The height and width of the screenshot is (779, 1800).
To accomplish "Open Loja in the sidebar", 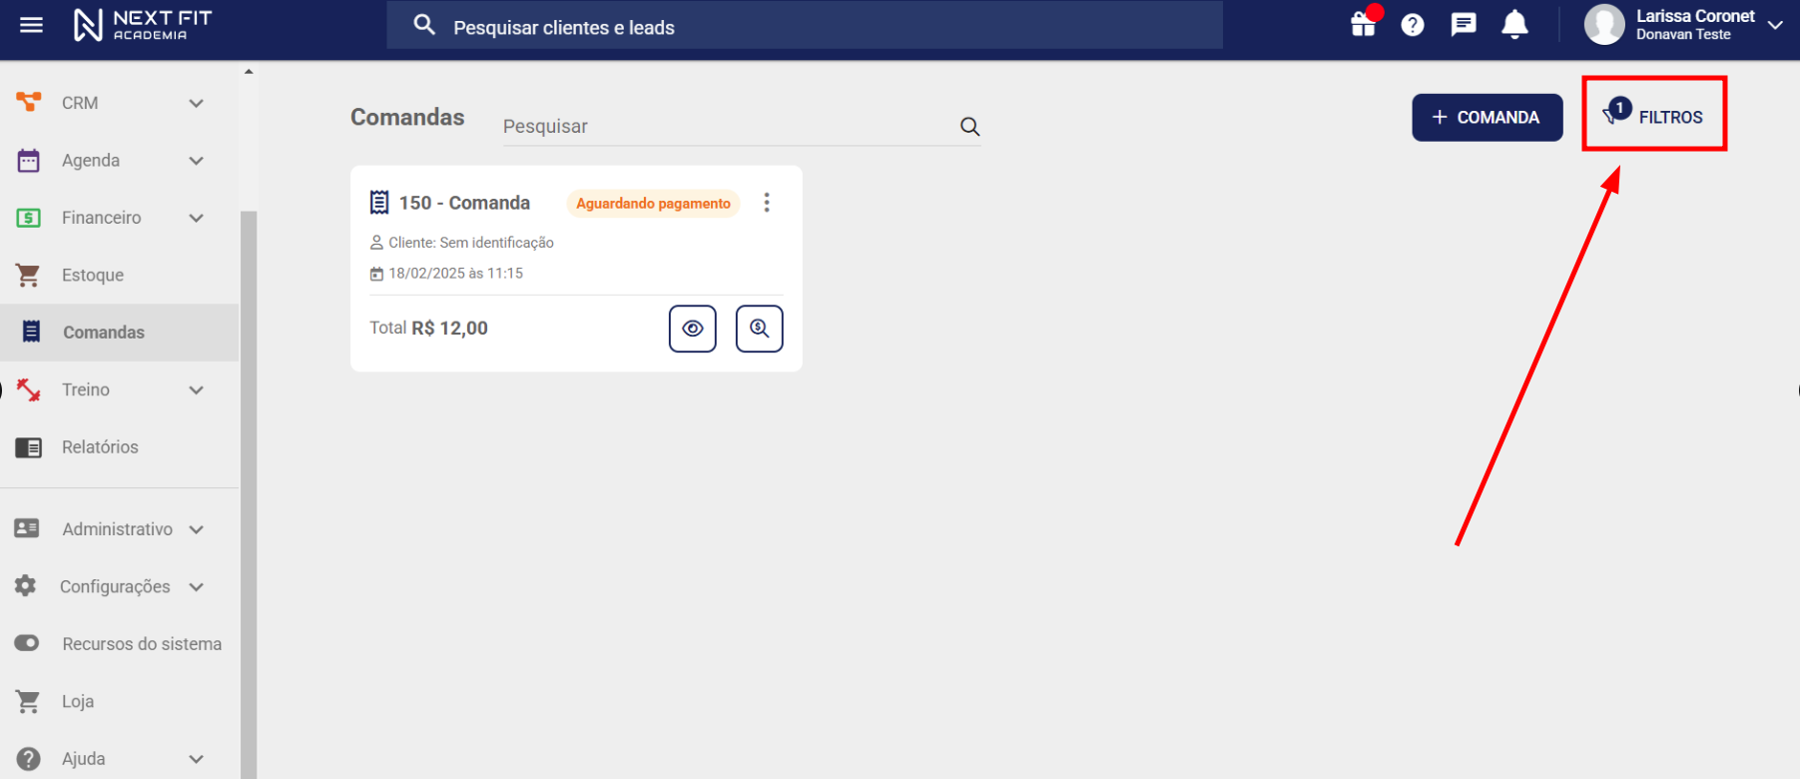I will click(x=120, y=701).
